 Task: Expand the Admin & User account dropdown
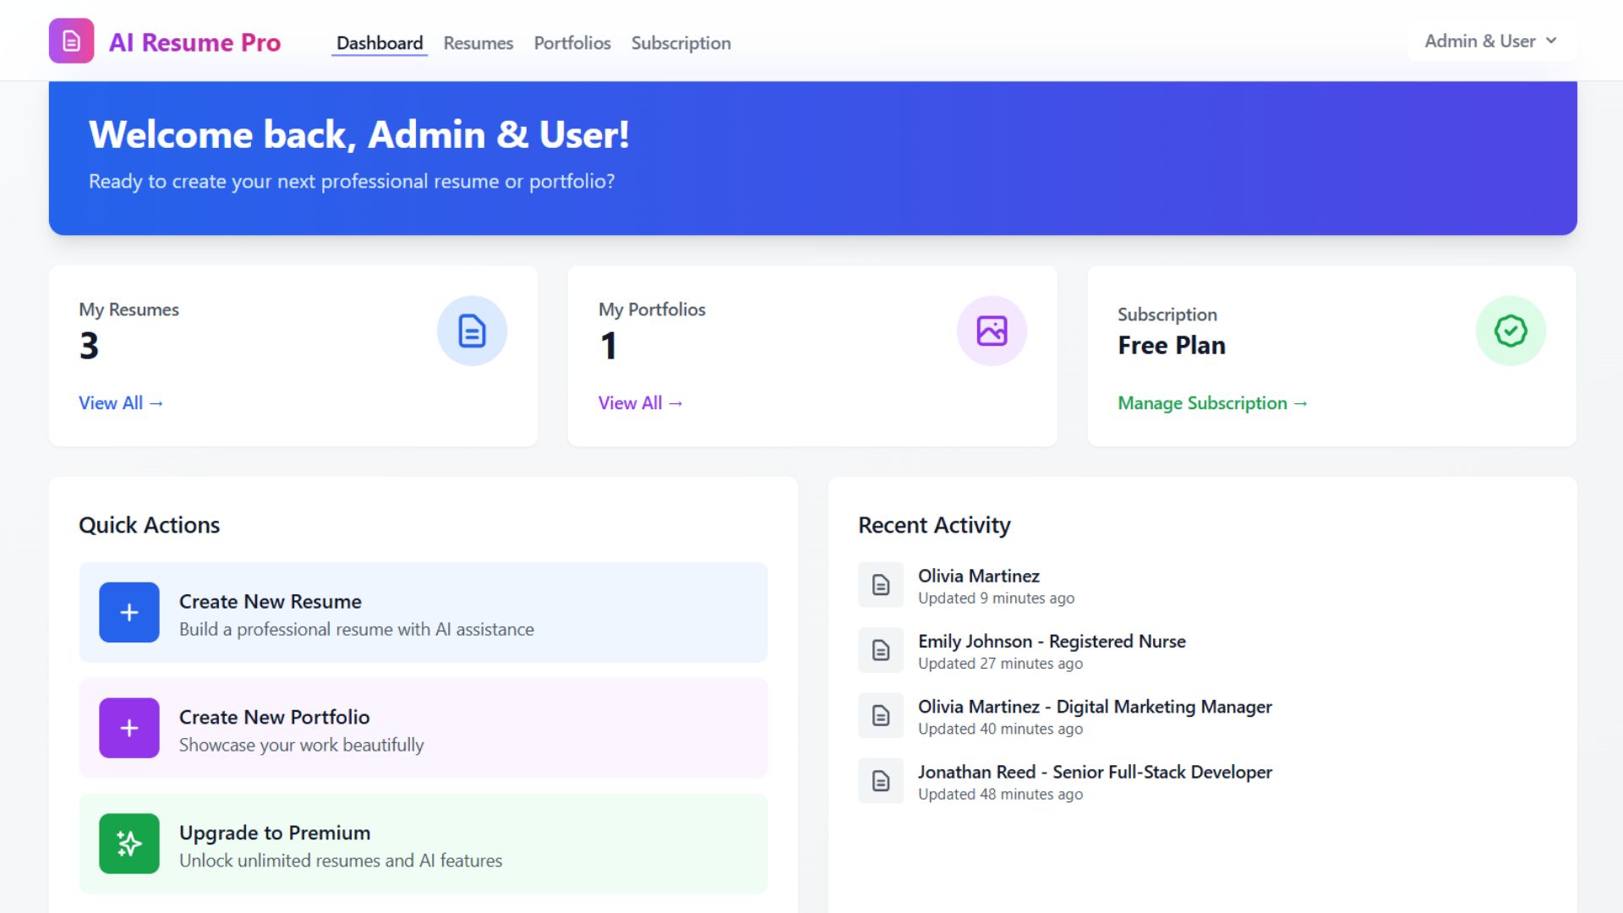pyautogui.click(x=1479, y=41)
